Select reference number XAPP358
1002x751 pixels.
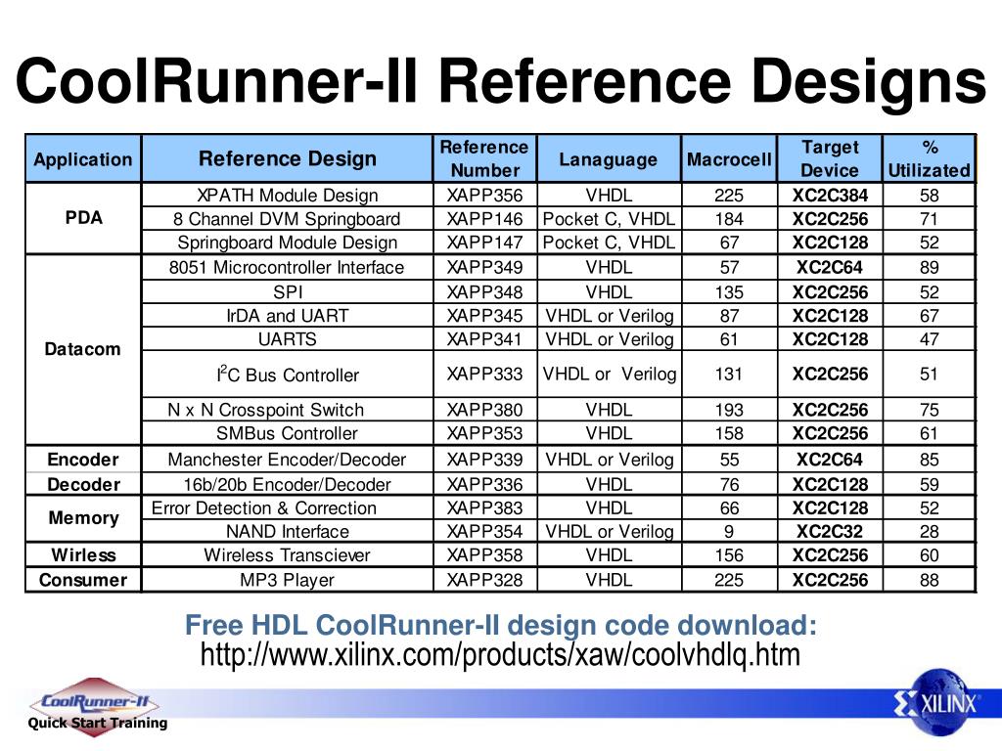pyautogui.click(x=485, y=555)
